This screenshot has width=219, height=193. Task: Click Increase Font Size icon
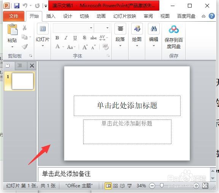tap(85, 47)
